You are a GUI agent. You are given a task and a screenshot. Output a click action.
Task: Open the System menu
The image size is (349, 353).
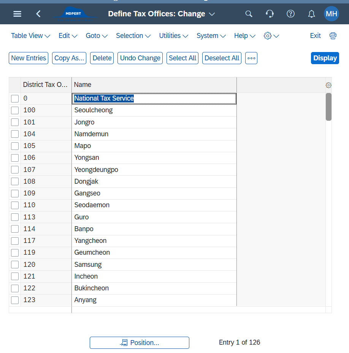point(211,36)
